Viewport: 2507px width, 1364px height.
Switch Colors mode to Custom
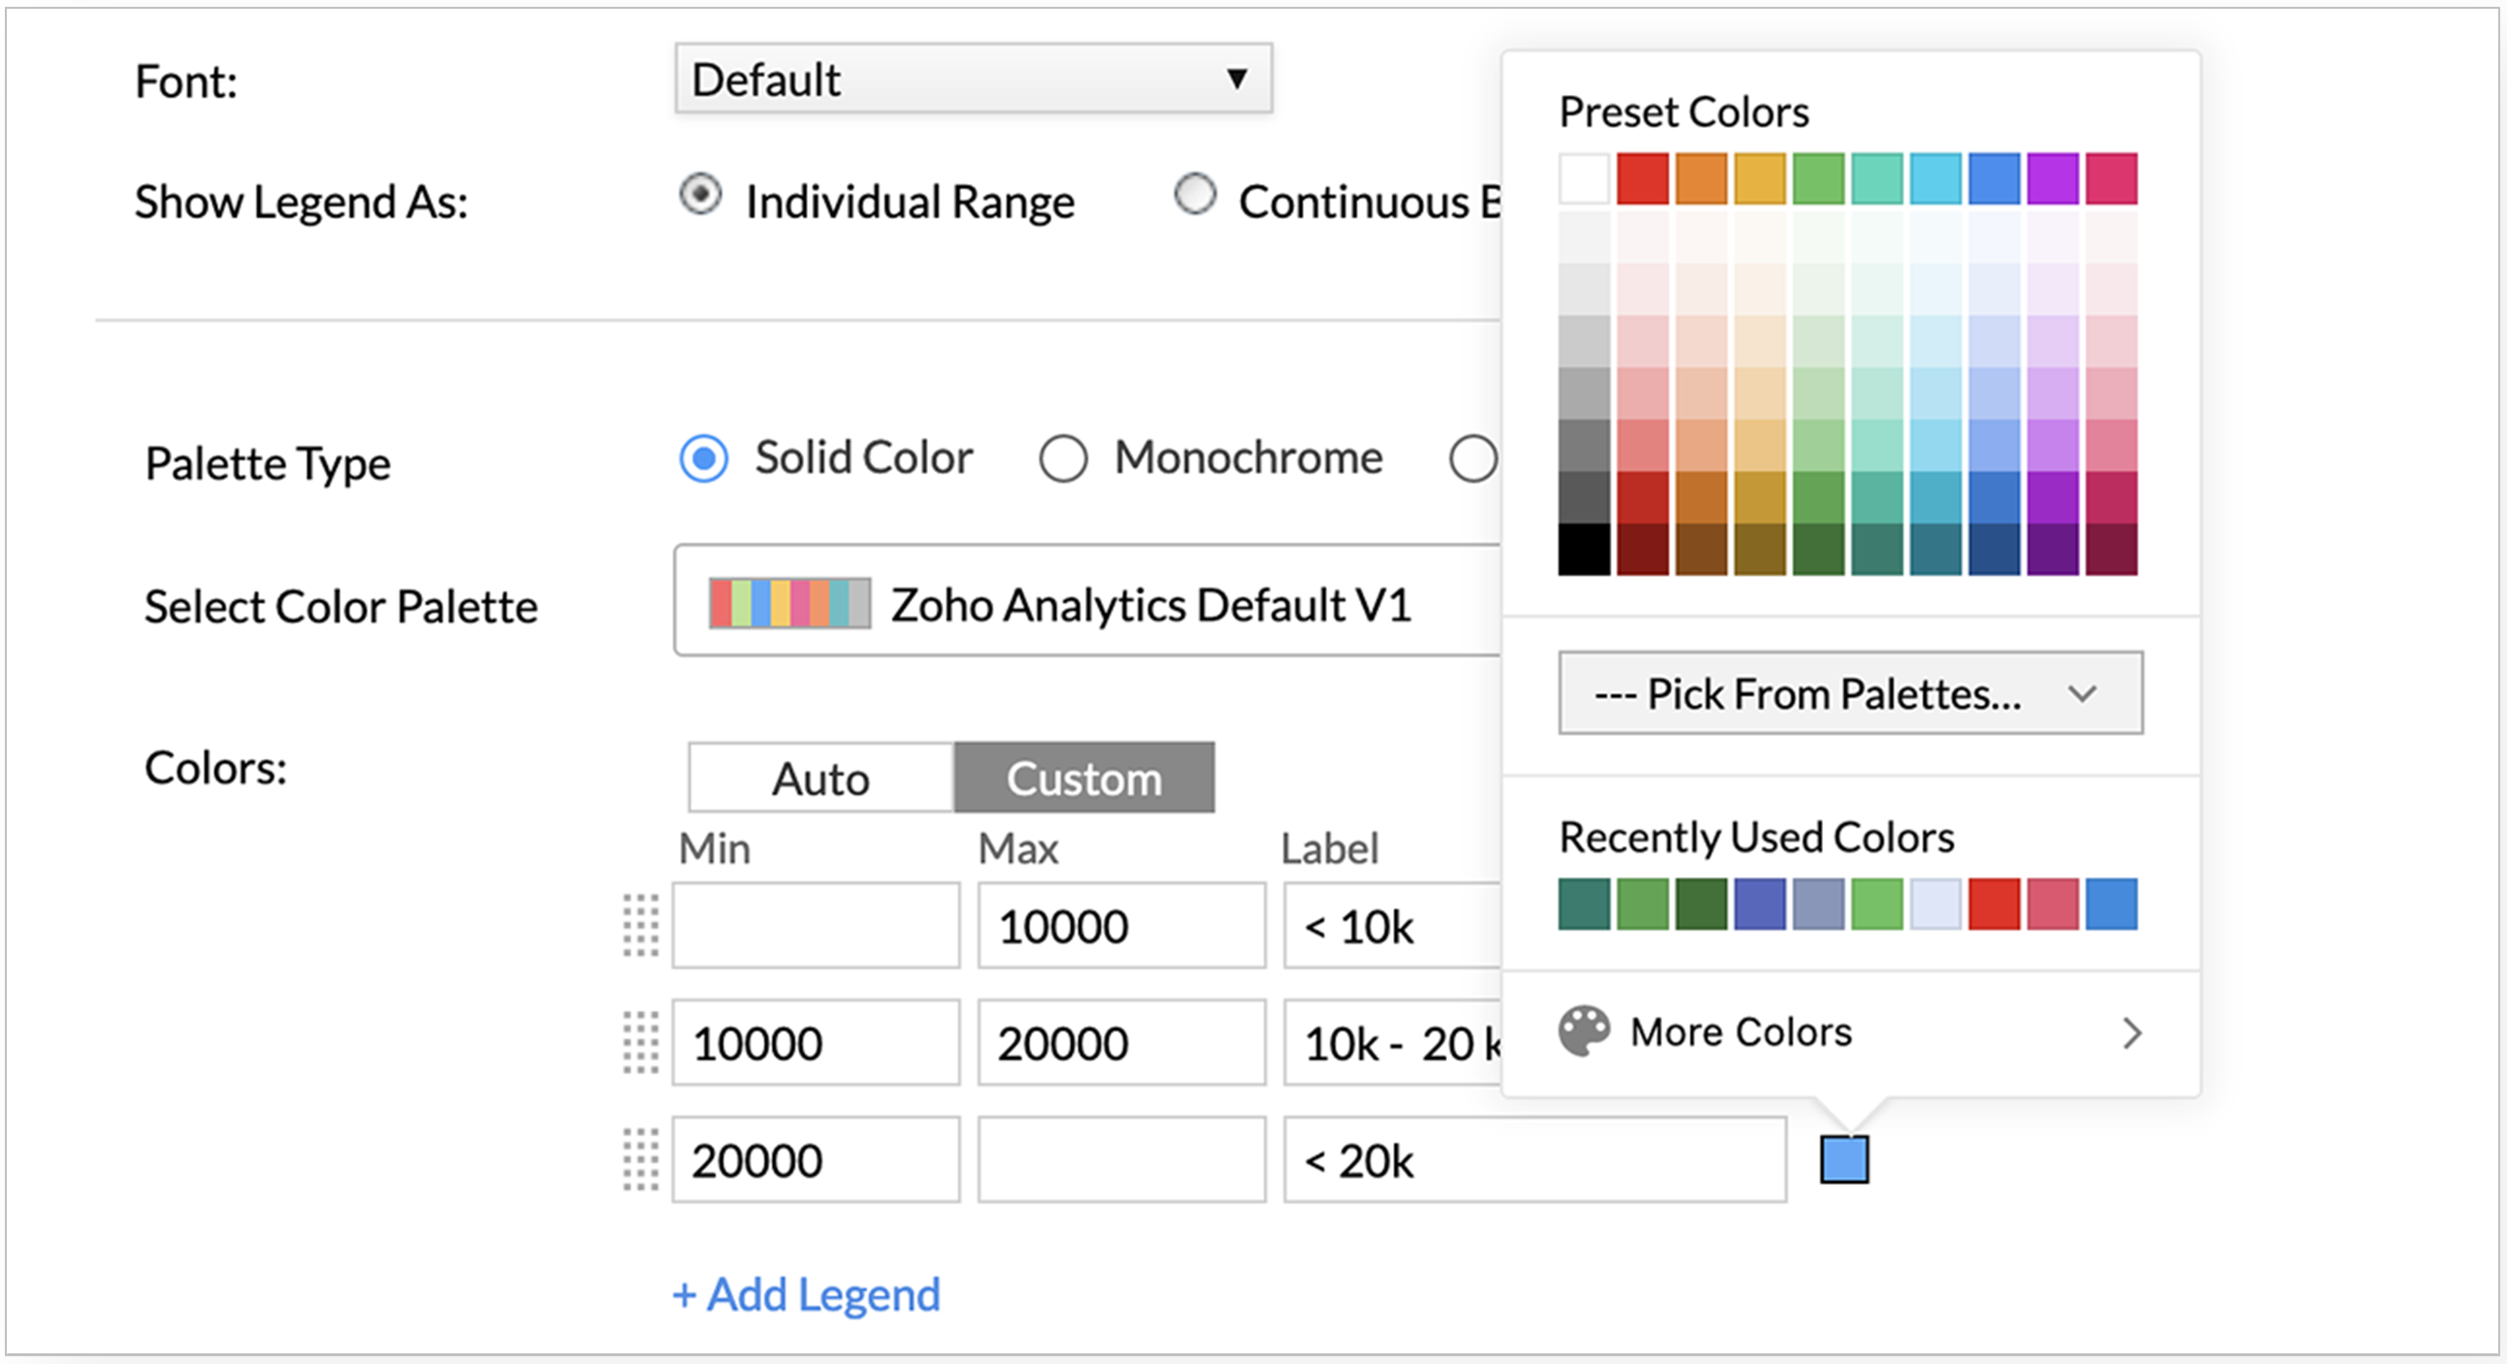(1084, 778)
